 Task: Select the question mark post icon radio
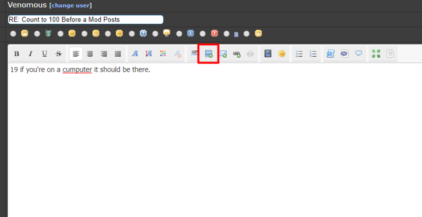pyautogui.click(x=132, y=33)
